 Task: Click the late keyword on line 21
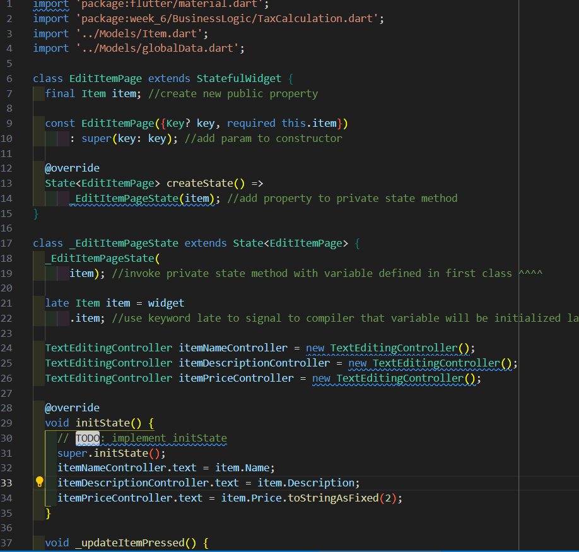[x=56, y=303]
